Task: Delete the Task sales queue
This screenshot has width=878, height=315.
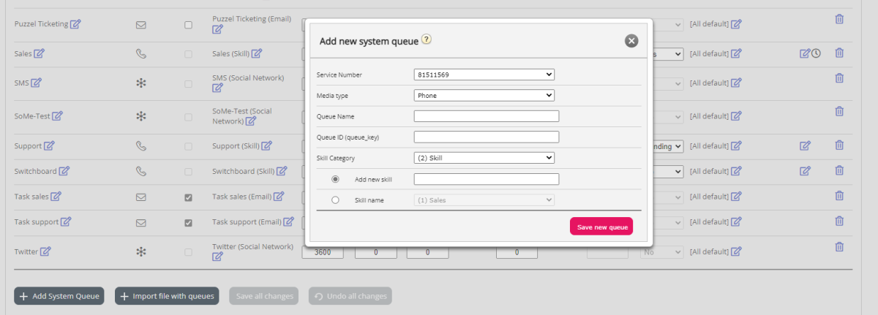Action: 839,196
